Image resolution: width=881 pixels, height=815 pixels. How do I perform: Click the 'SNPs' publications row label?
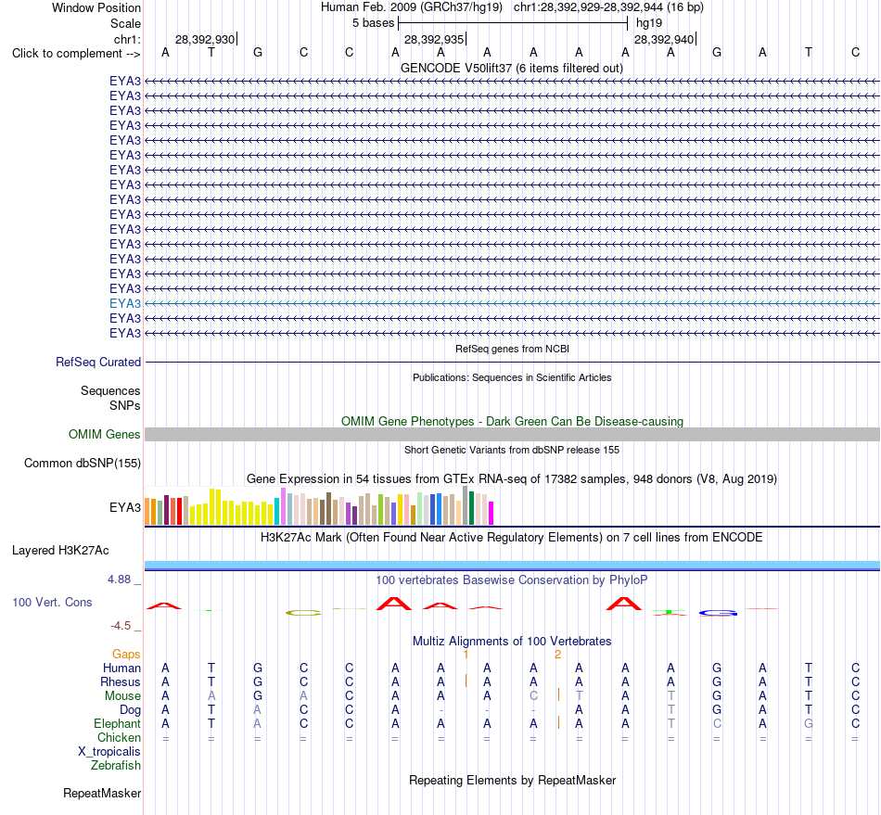point(125,405)
